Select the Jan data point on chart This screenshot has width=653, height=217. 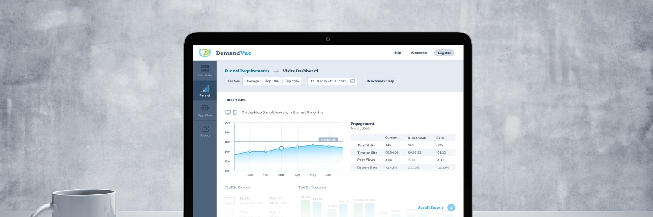[x=250, y=151]
